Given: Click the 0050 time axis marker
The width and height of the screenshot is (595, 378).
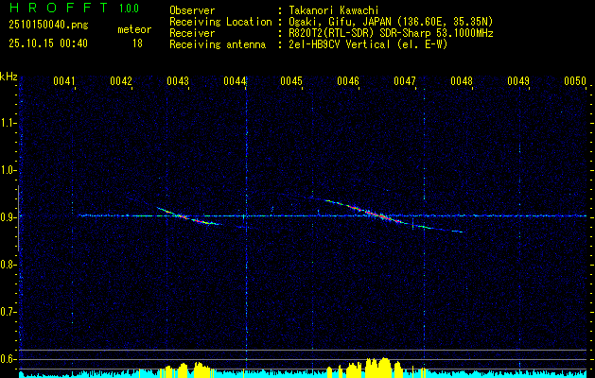Looking at the screenshot, I should coord(575,81).
